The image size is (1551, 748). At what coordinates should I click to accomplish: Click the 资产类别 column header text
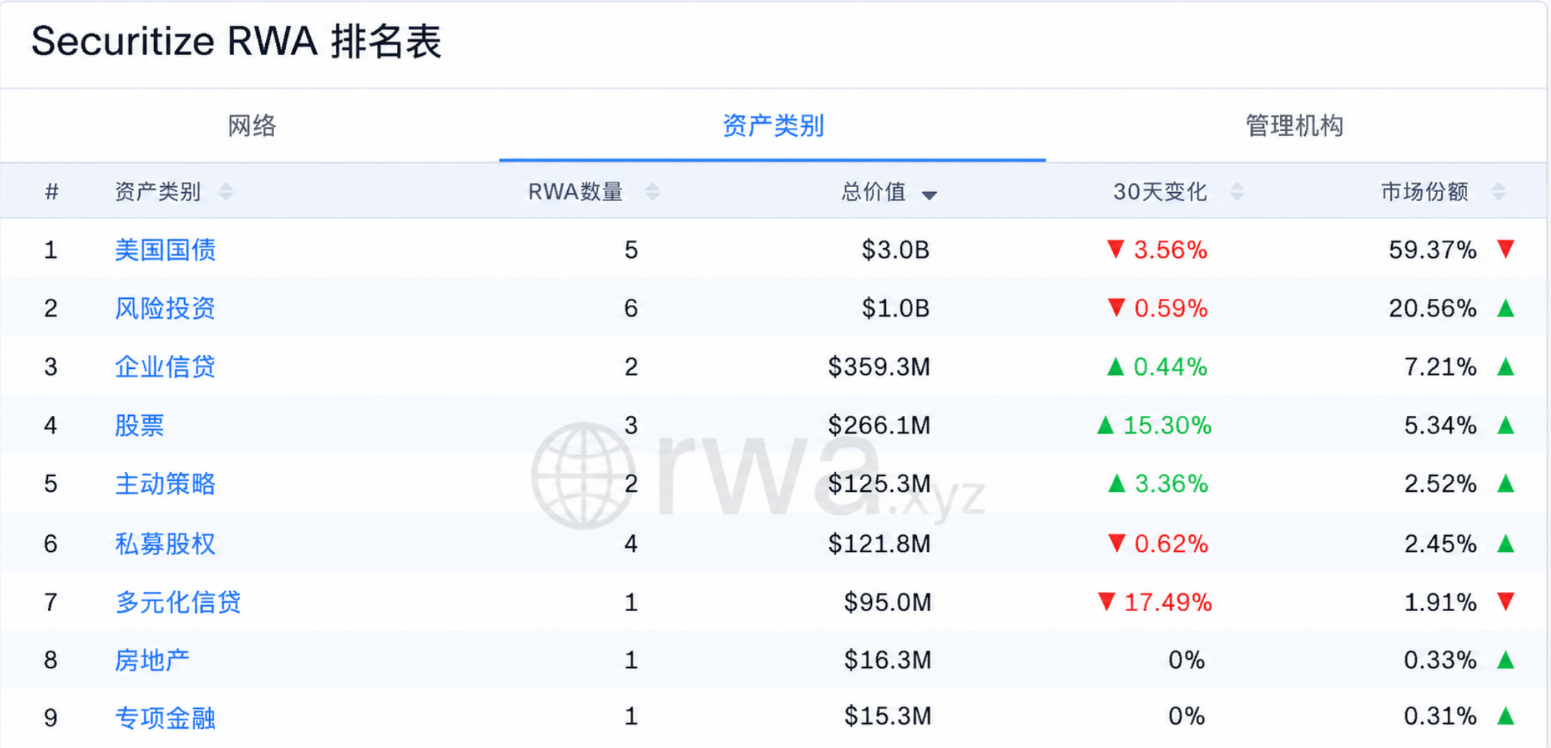(158, 192)
